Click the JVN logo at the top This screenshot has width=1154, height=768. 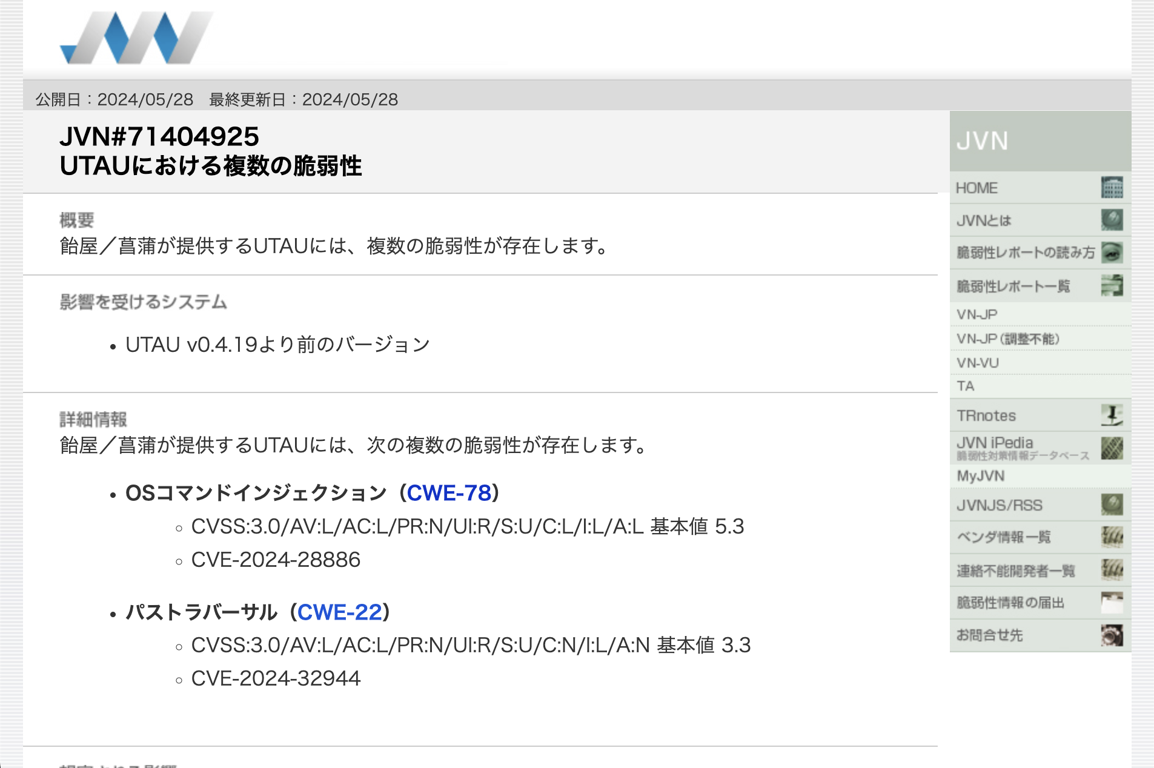click(137, 38)
